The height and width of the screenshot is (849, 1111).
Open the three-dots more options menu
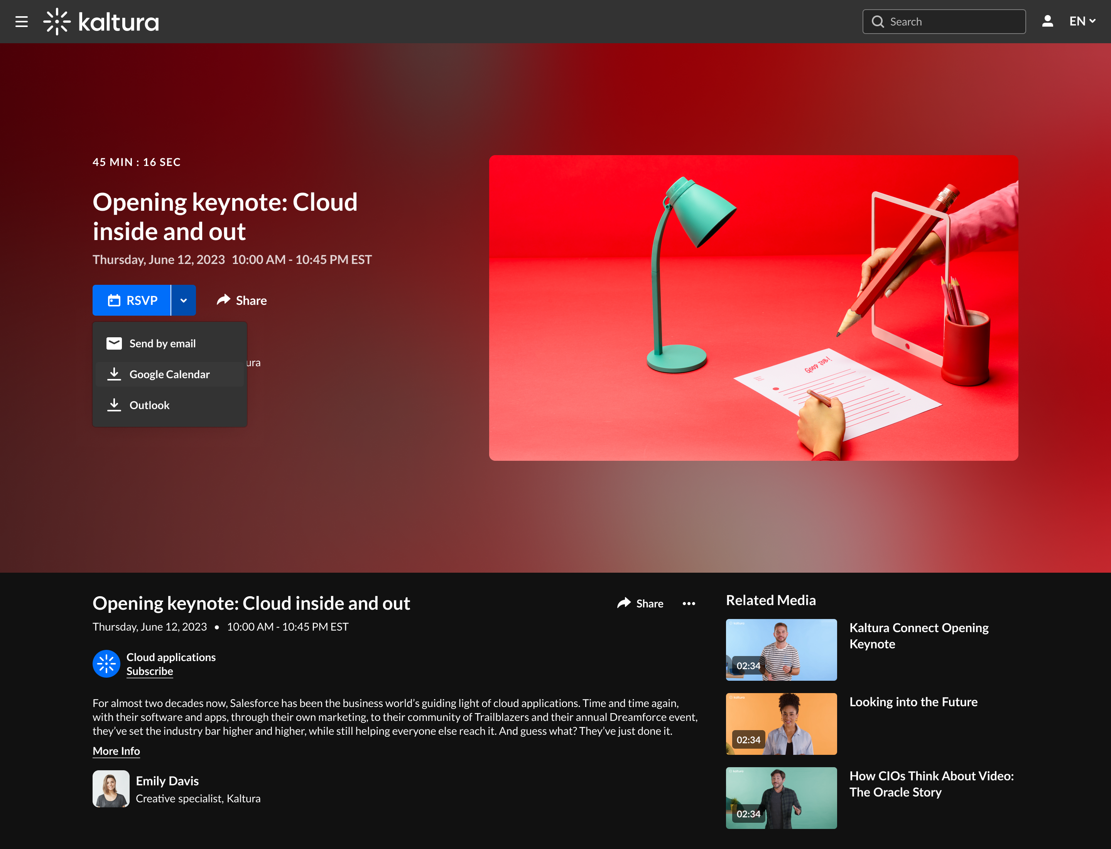coord(689,604)
